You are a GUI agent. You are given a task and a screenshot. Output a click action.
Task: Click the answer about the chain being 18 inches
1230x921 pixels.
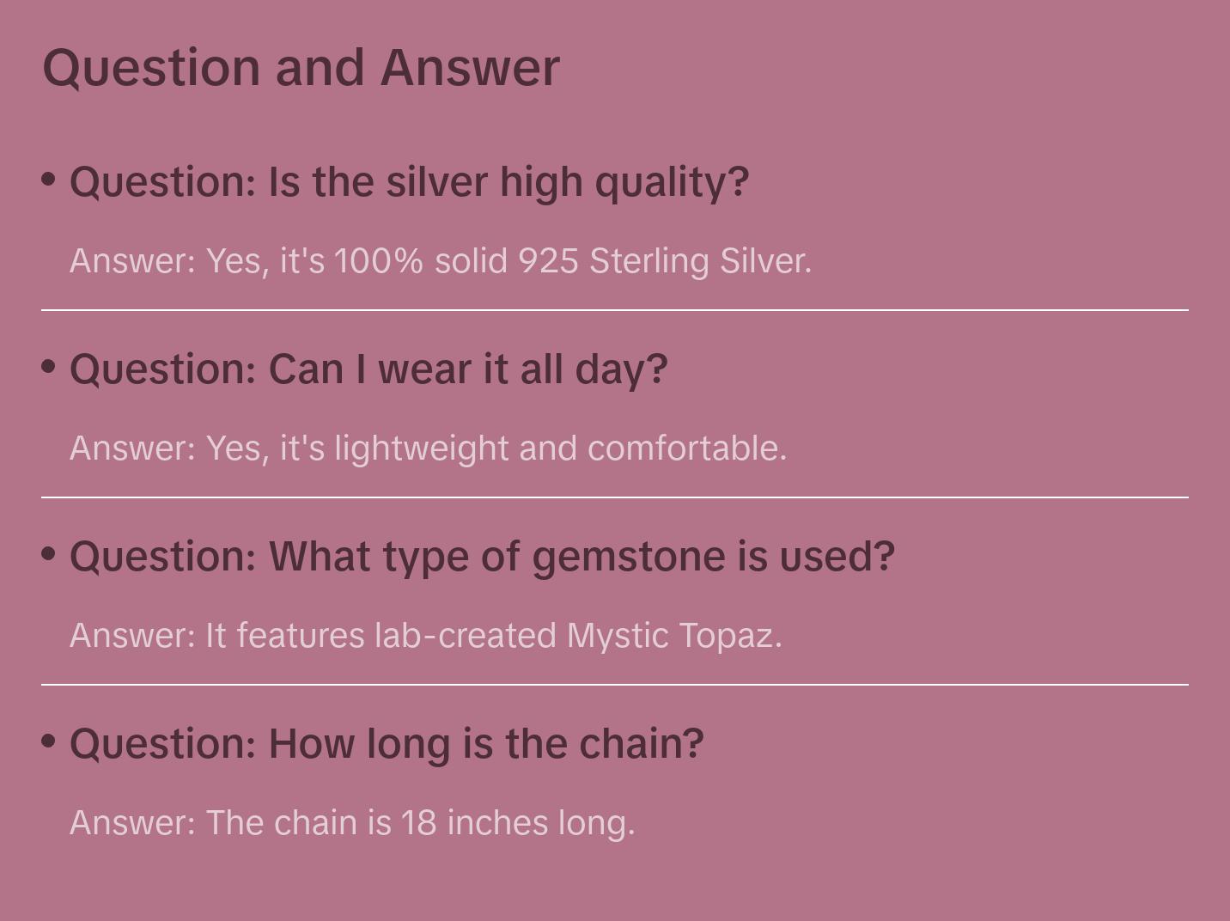click(x=352, y=823)
